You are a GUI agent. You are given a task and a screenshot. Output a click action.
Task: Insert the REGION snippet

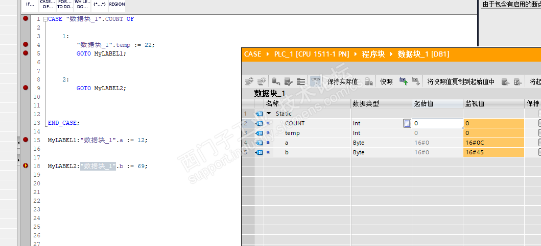point(117,5)
